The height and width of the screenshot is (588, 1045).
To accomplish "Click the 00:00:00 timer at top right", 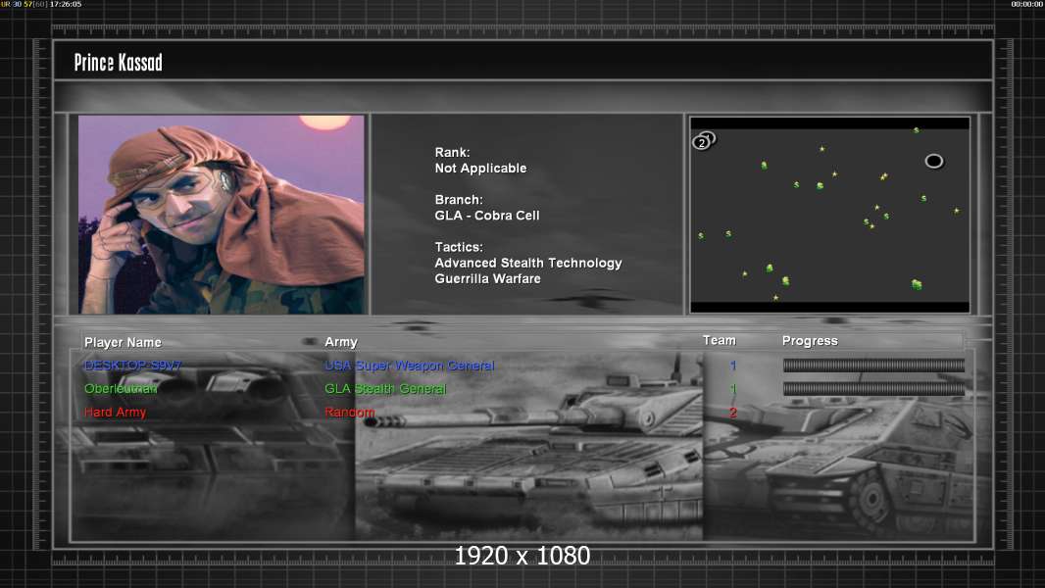I will pos(1027,4).
